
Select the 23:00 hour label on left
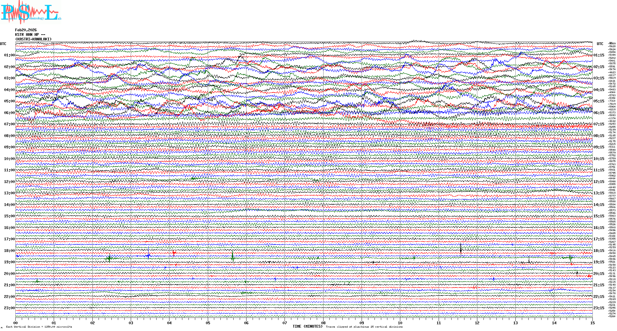pyautogui.click(x=9, y=308)
